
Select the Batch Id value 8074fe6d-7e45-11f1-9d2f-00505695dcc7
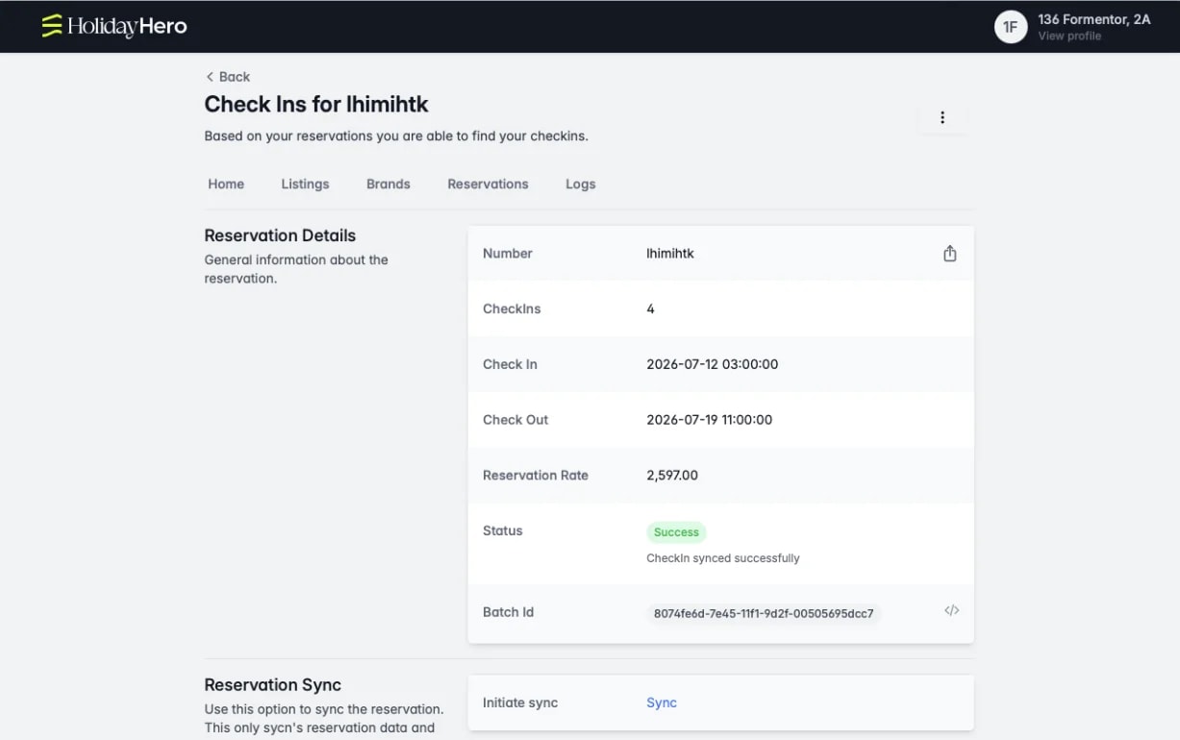tap(764, 613)
